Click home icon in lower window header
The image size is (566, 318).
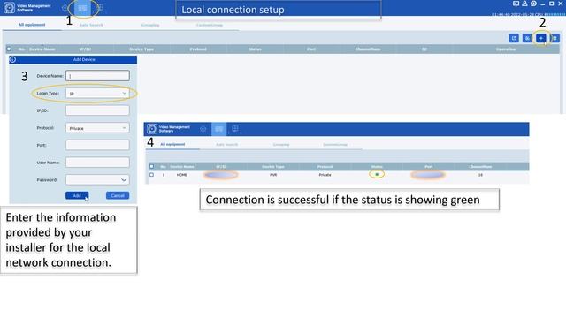pos(203,129)
